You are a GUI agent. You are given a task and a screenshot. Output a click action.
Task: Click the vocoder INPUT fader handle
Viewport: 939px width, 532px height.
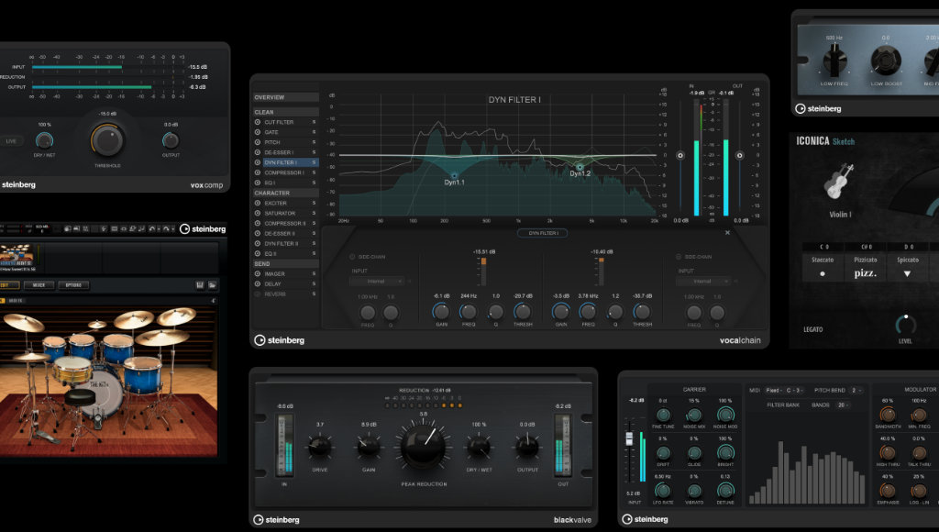[x=629, y=438]
